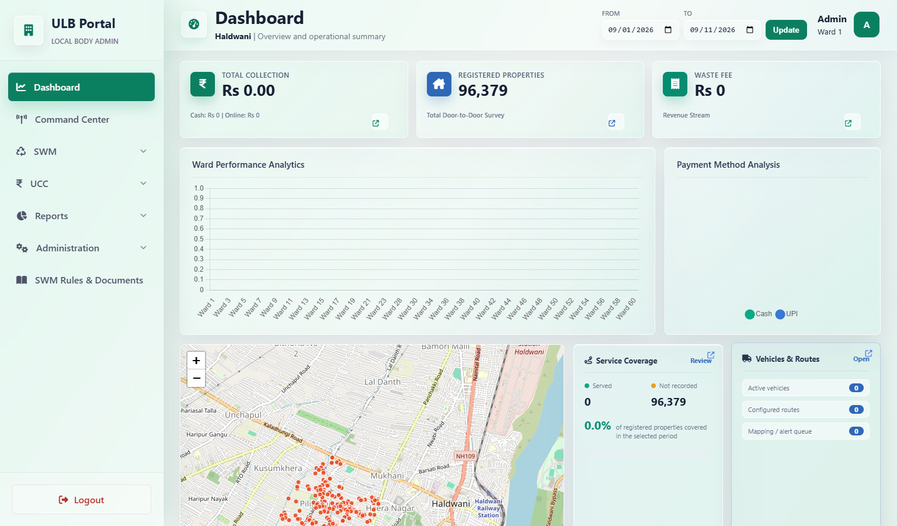Click the Not recorded label in Service Coverage
This screenshot has width=897, height=526.
(x=678, y=386)
